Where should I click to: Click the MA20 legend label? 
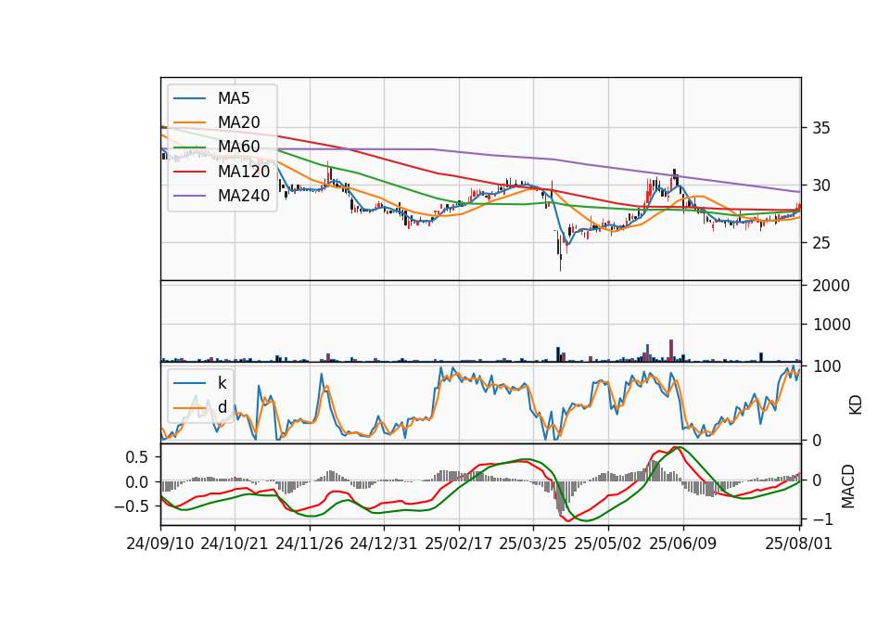click(238, 122)
